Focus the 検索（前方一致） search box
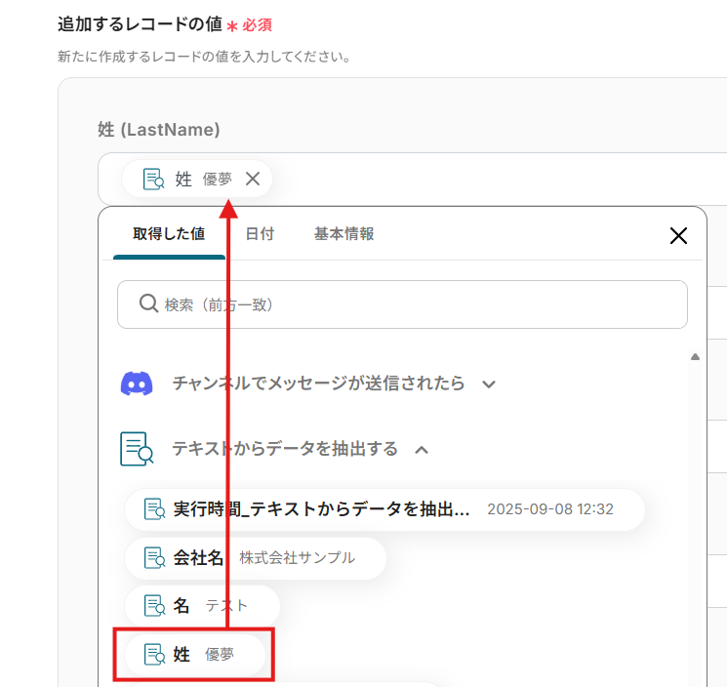 coord(402,304)
